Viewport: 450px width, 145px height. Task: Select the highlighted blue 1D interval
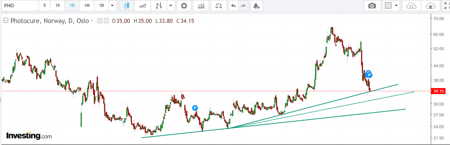click(72, 6)
